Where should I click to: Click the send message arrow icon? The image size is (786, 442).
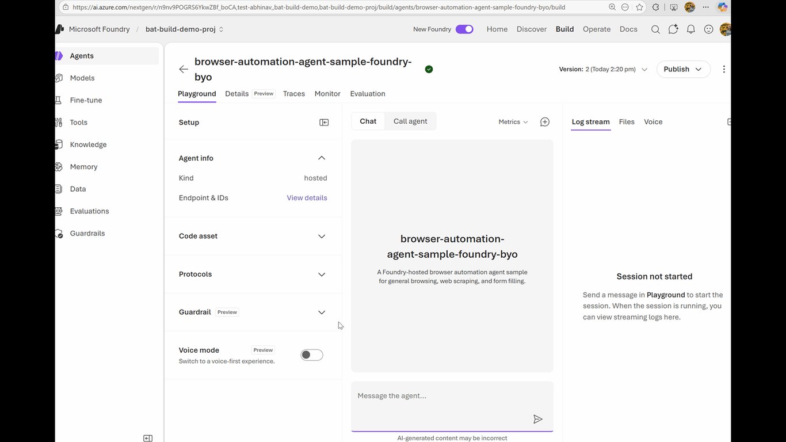click(x=537, y=419)
